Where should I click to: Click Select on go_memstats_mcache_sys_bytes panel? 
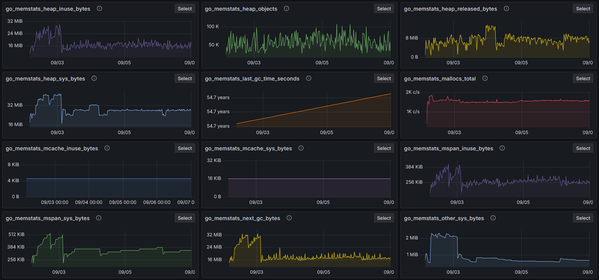(384, 148)
